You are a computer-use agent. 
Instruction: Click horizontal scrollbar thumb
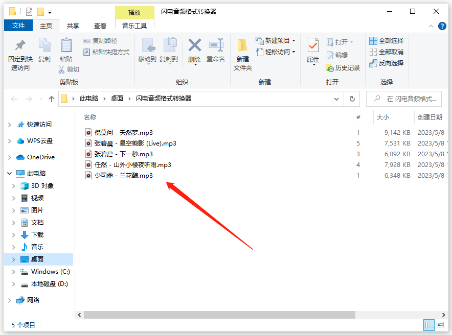(x=219, y=315)
